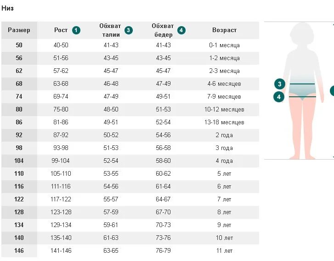Screen dimensions: 334x261
Task: Click the number 3 badge beside Обхват талии
Action: [129, 30]
